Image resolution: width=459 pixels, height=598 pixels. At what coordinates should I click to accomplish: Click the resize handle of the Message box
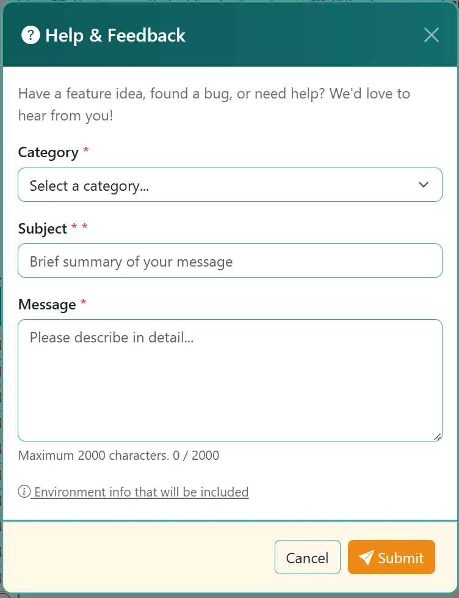coord(438,437)
